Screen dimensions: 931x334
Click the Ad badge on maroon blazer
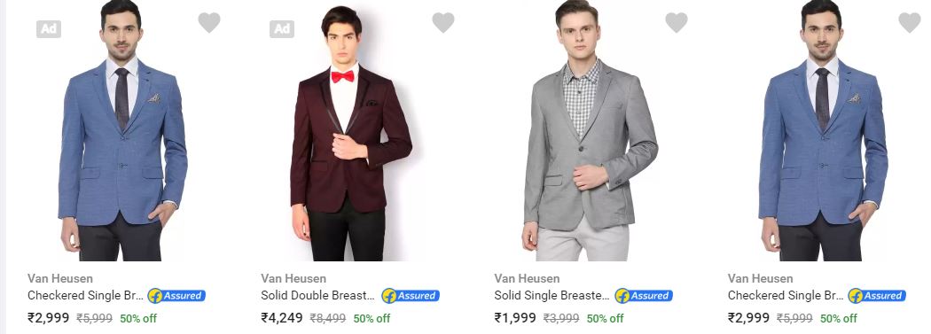coord(282,29)
